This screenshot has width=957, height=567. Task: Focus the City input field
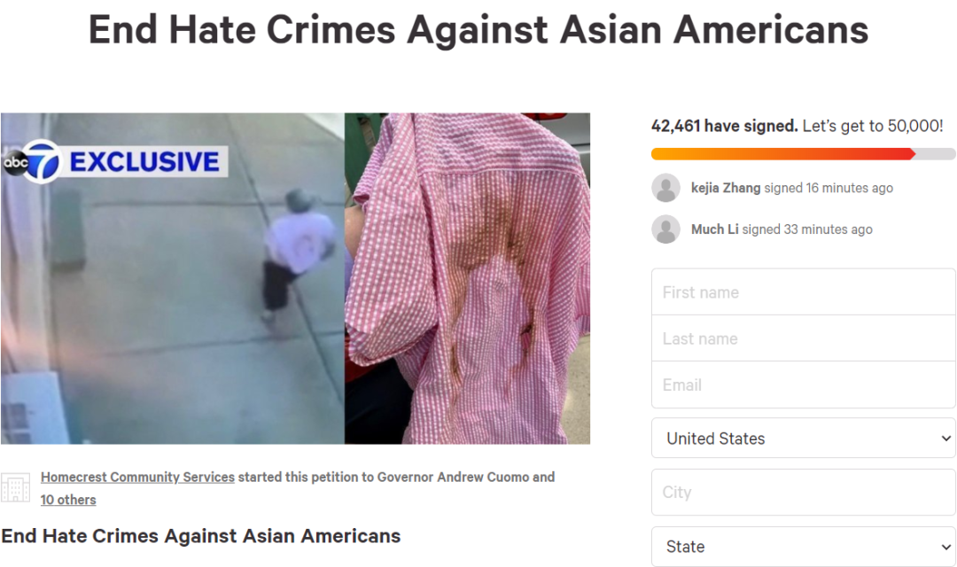tap(803, 492)
